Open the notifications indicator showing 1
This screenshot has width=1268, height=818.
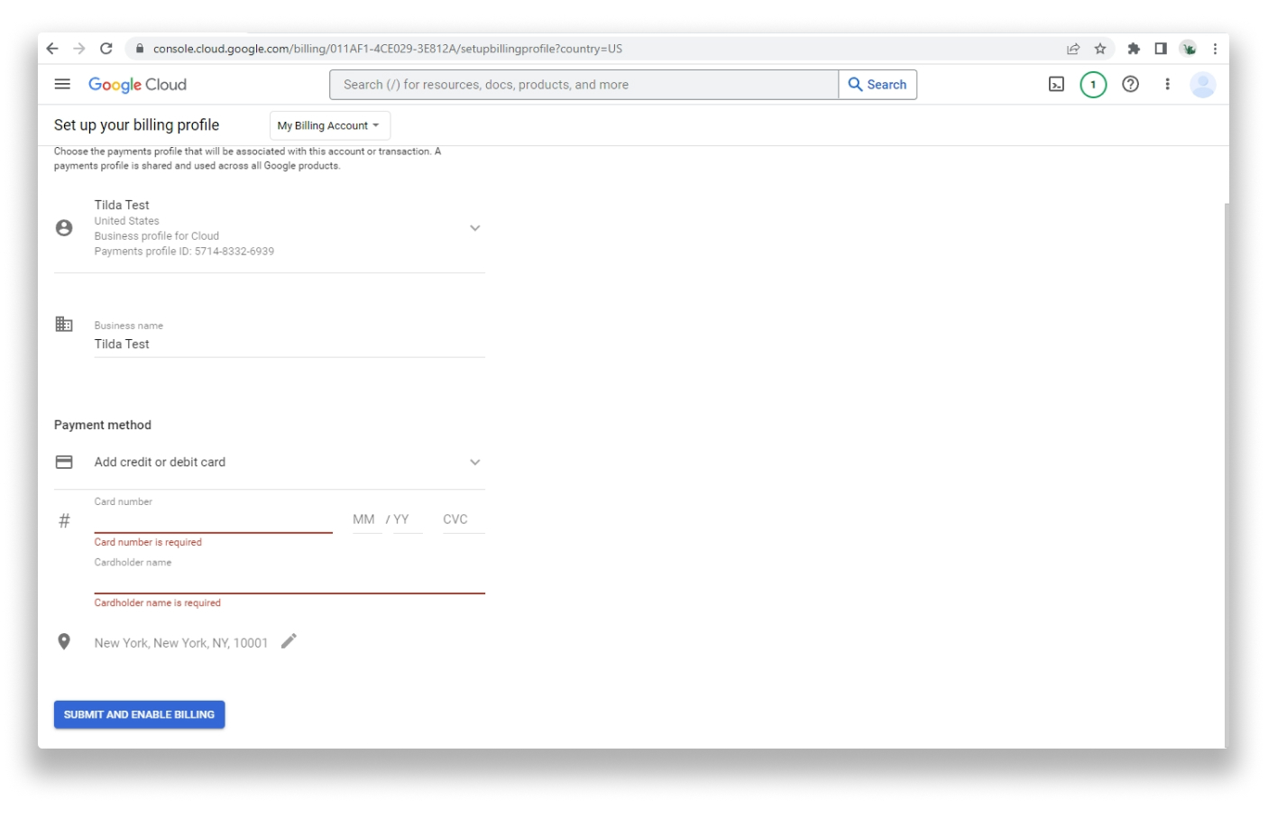tap(1093, 85)
